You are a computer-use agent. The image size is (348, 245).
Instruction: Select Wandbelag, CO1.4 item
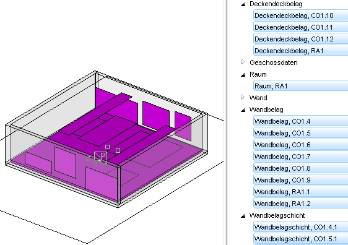(300, 121)
